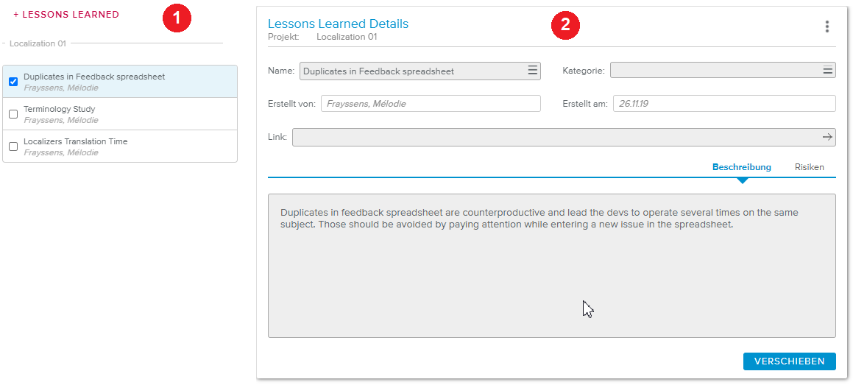Click the red number 2 marker
The height and width of the screenshot is (385, 853).
click(x=565, y=25)
